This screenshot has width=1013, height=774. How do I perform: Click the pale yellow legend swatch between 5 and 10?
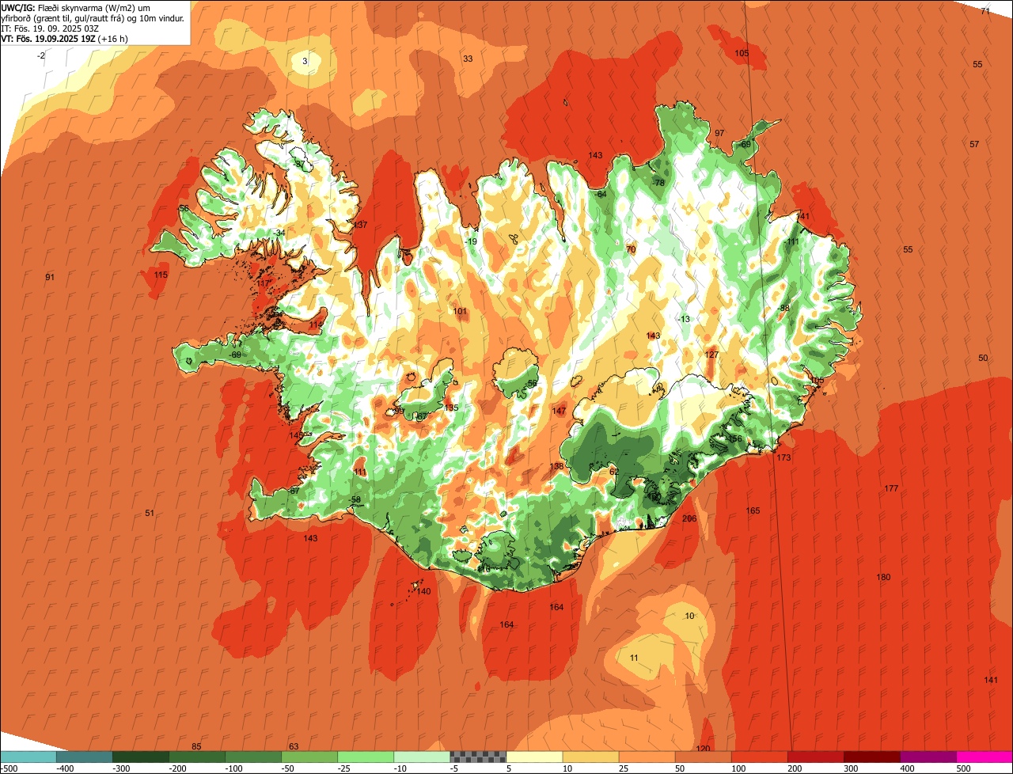[534, 757]
